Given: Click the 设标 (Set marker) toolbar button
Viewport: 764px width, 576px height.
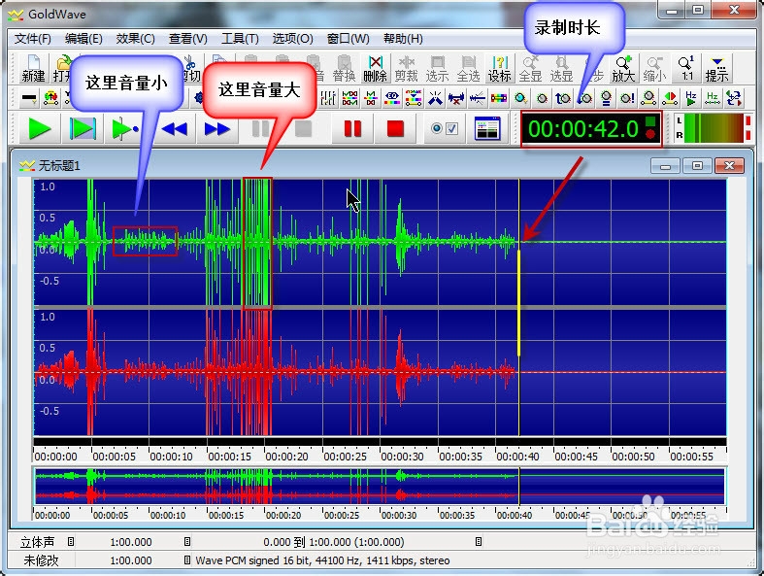Looking at the screenshot, I should click(499, 68).
